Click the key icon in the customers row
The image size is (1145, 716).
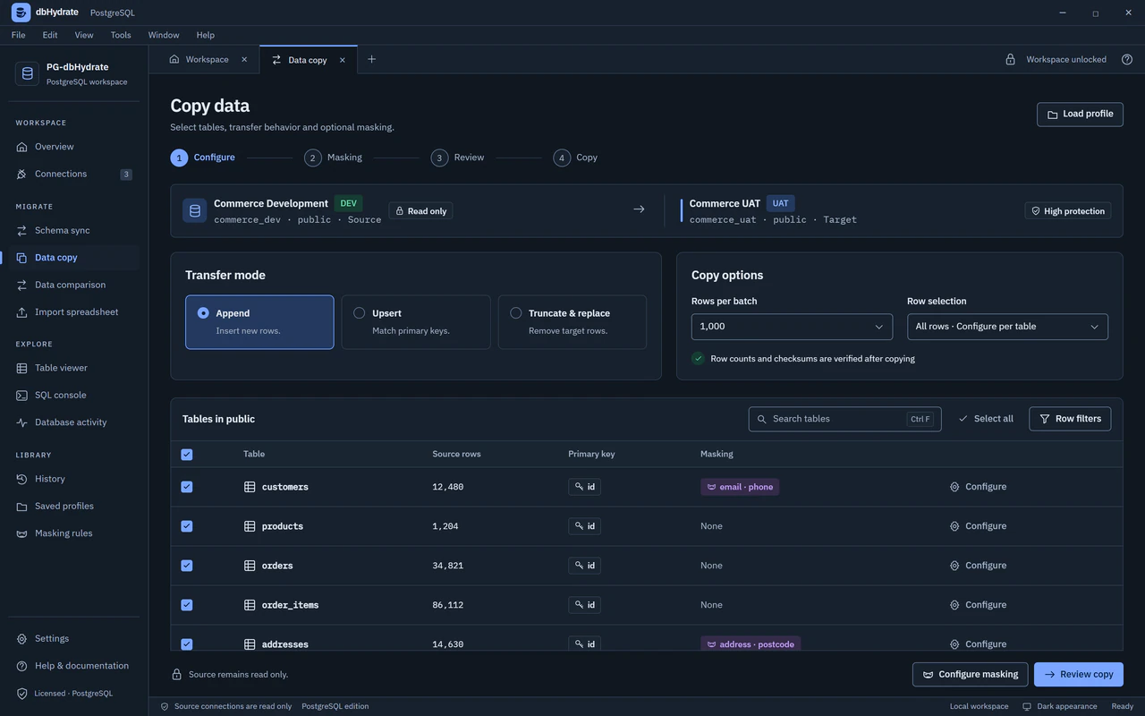click(x=579, y=487)
